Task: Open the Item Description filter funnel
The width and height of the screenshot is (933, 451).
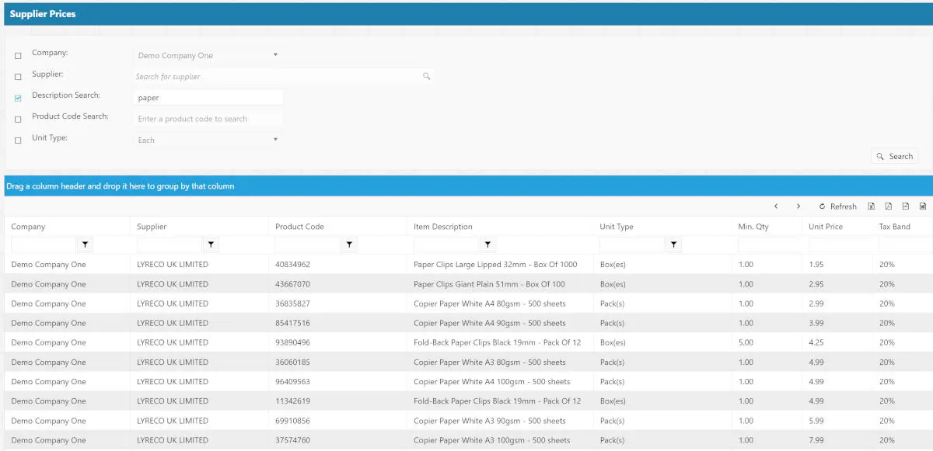Action: click(x=487, y=245)
